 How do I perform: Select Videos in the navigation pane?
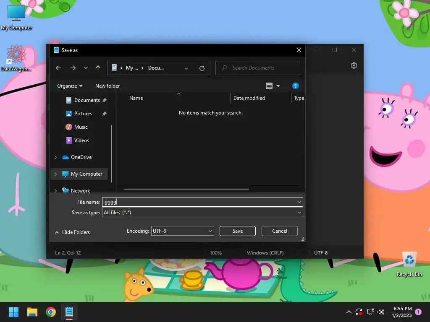pos(81,140)
